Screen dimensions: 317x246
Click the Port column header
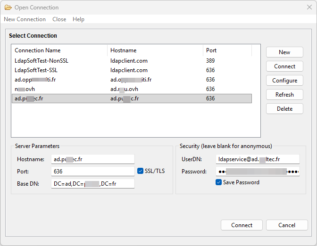(227, 50)
